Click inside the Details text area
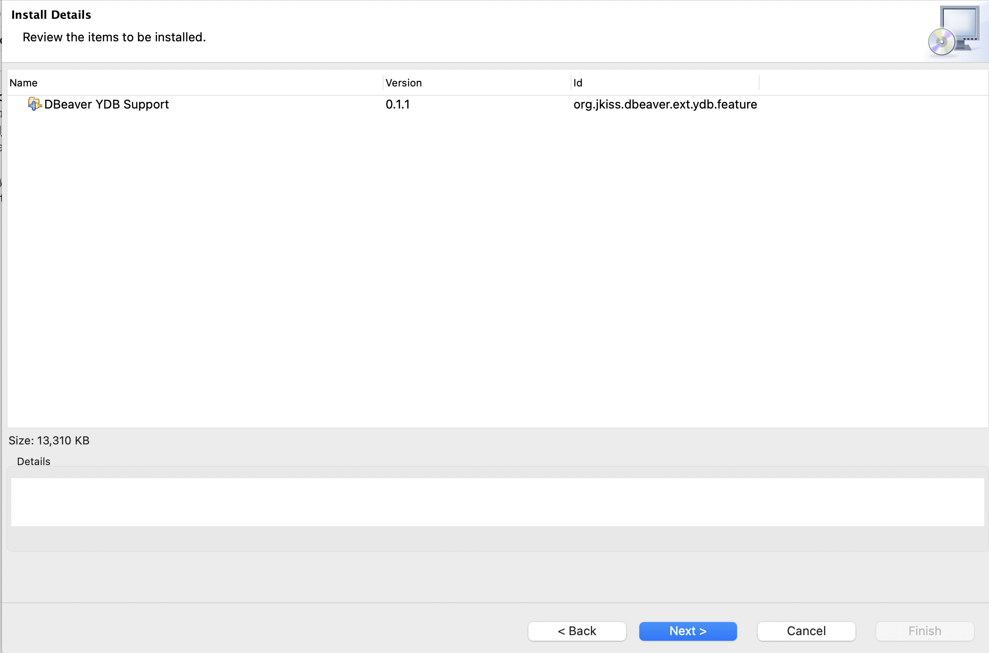The width and height of the screenshot is (989, 653). (x=498, y=502)
